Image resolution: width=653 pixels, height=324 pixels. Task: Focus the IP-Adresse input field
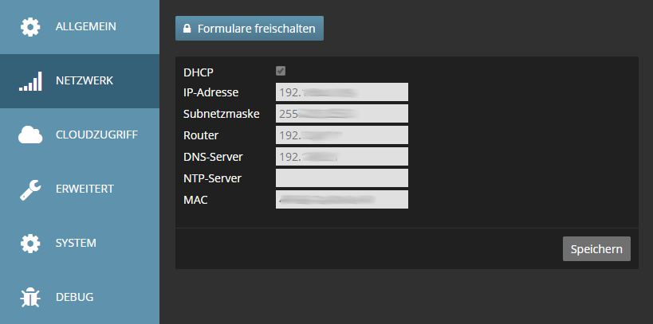click(341, 92)
